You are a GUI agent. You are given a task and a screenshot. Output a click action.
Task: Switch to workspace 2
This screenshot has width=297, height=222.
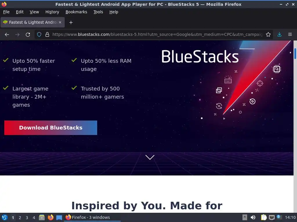(20, 218)
